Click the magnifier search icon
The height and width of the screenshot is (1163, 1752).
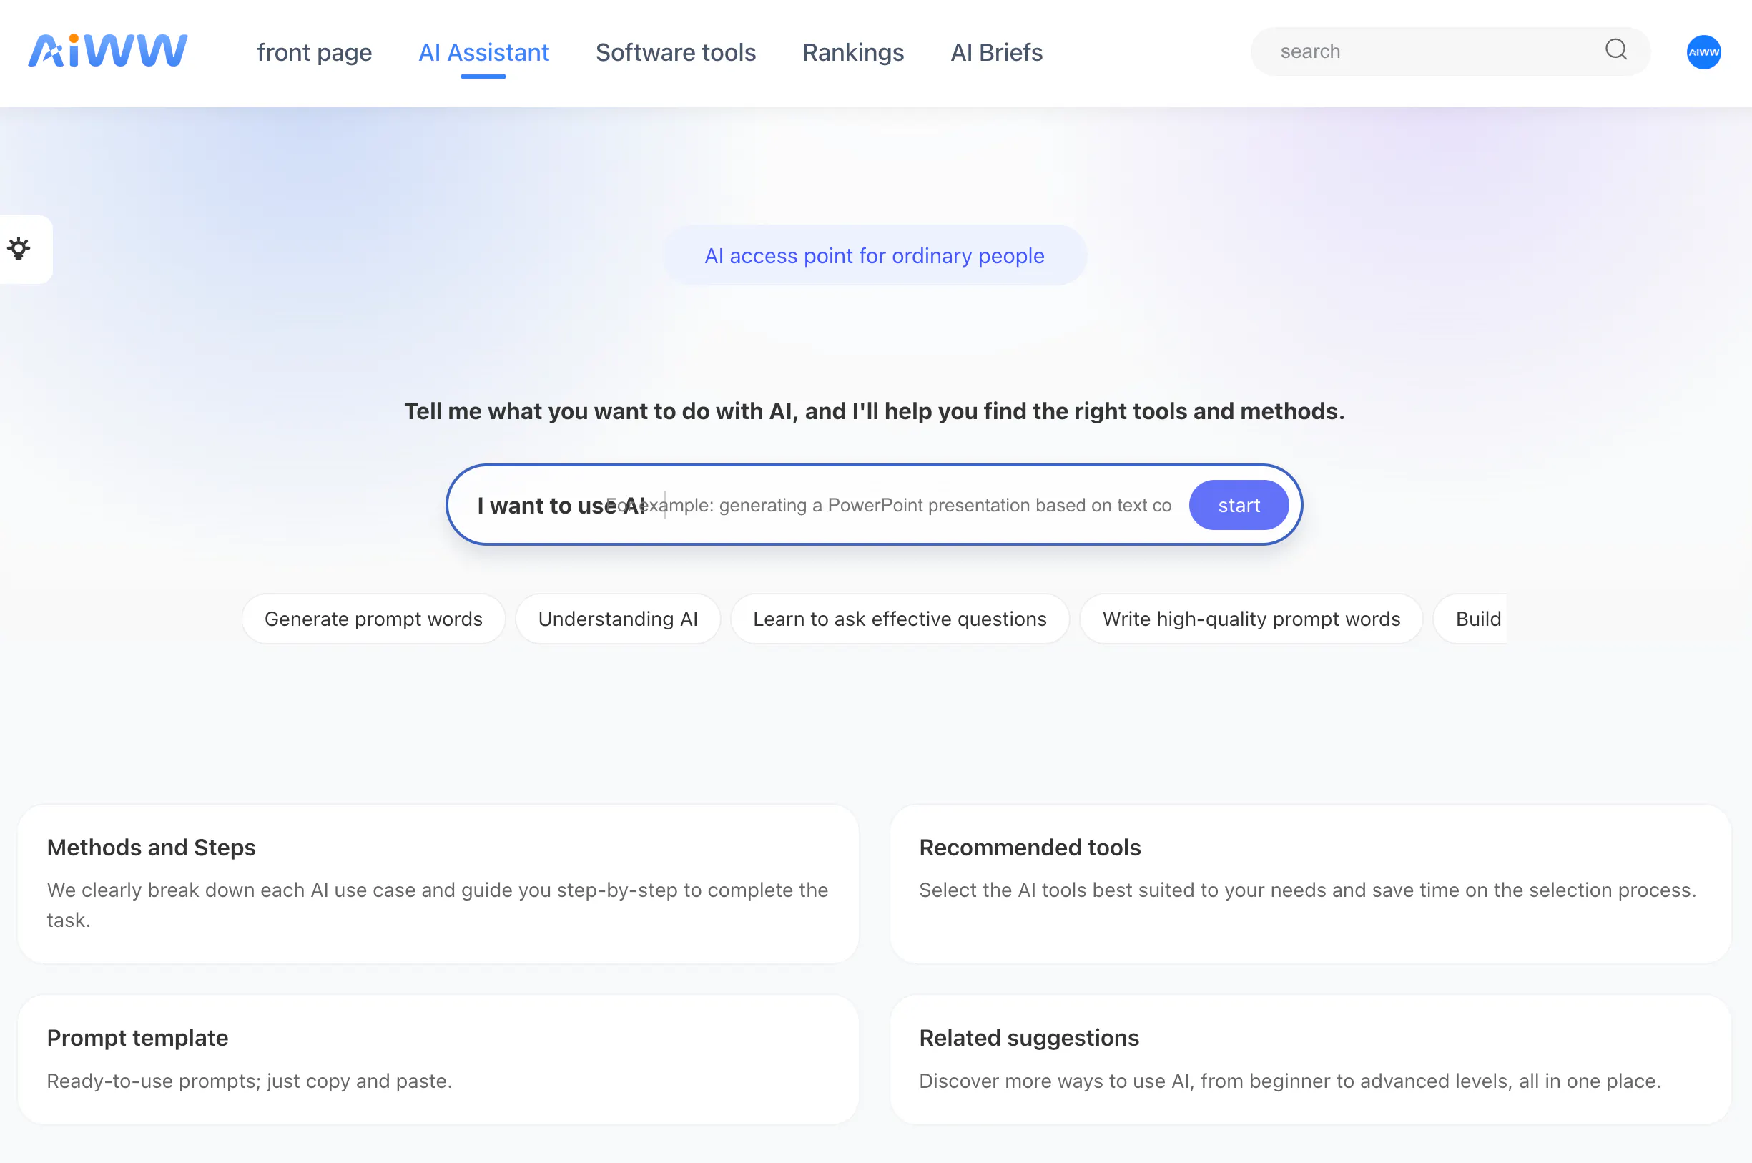click(x=1615, y=51)
